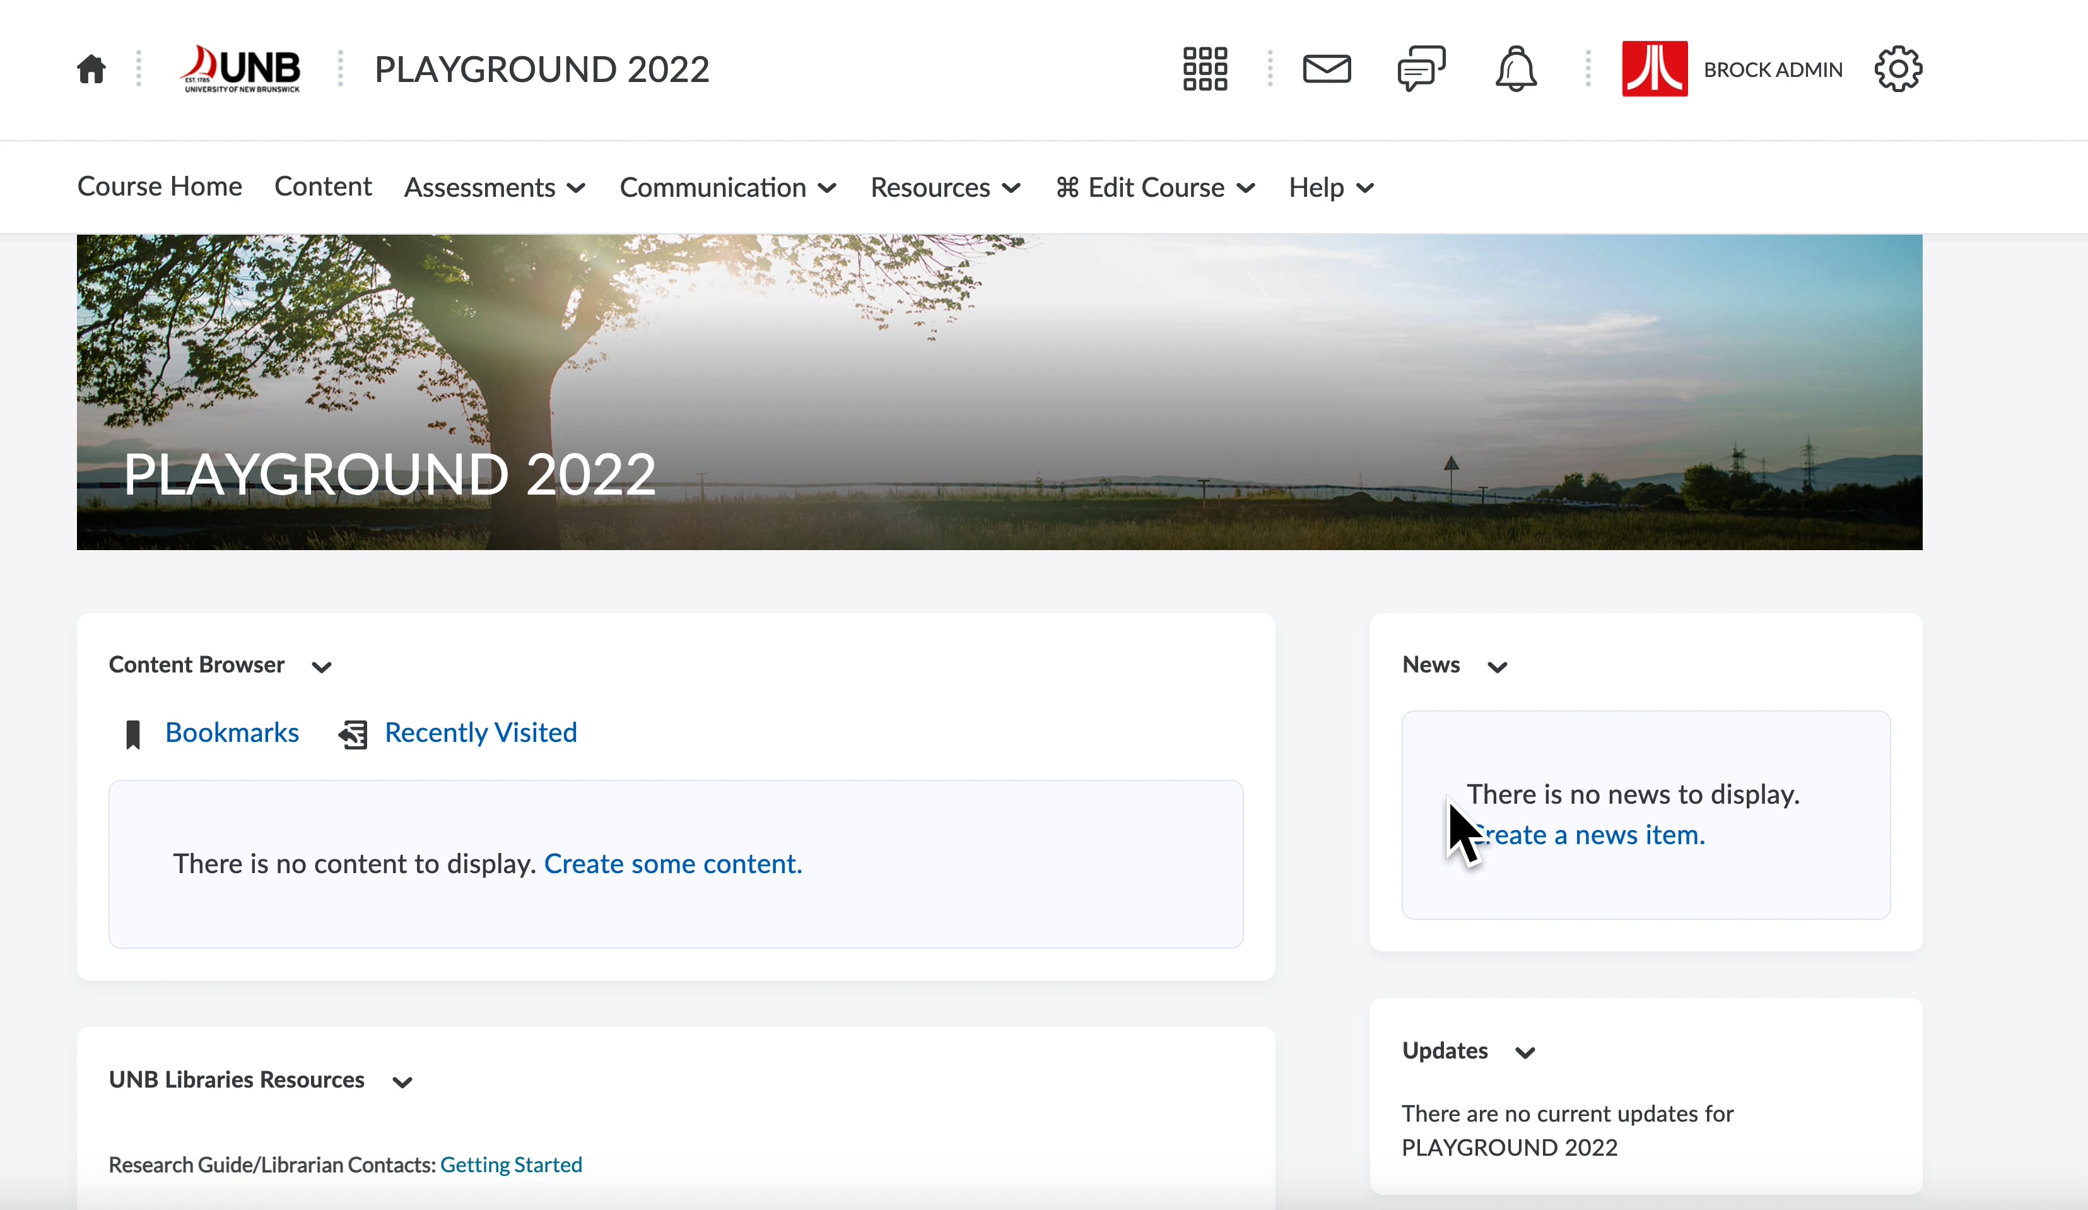Check notifications via the bell icon
Screen dimensions: 2088x1210
[1516, 69]
